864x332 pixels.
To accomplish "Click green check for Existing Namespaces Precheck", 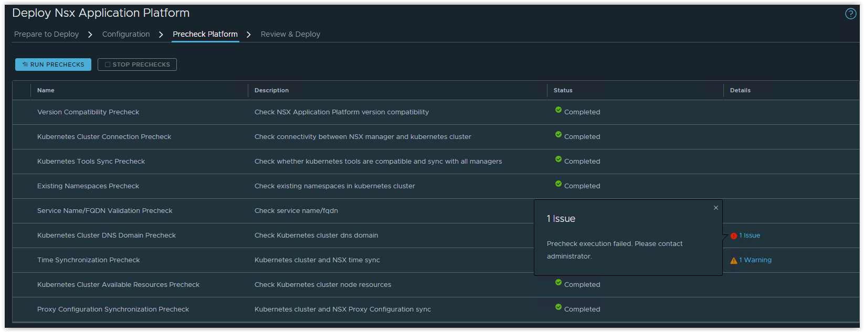I will 559,184.
